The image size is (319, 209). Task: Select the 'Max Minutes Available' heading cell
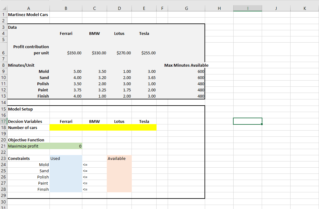coord(186,65)
